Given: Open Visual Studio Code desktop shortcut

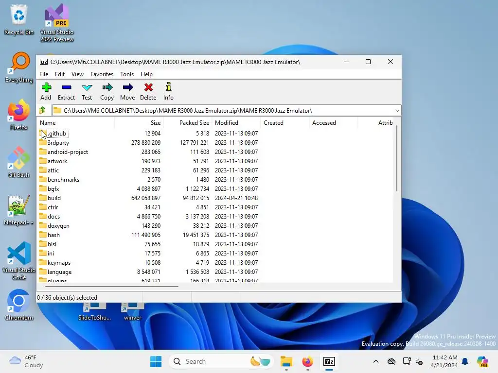Looking at the screenshot, I should point(19,261).
